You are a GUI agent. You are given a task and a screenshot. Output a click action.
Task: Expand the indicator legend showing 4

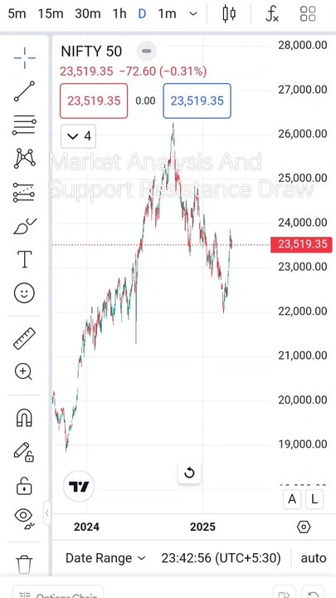pos(79,136)
